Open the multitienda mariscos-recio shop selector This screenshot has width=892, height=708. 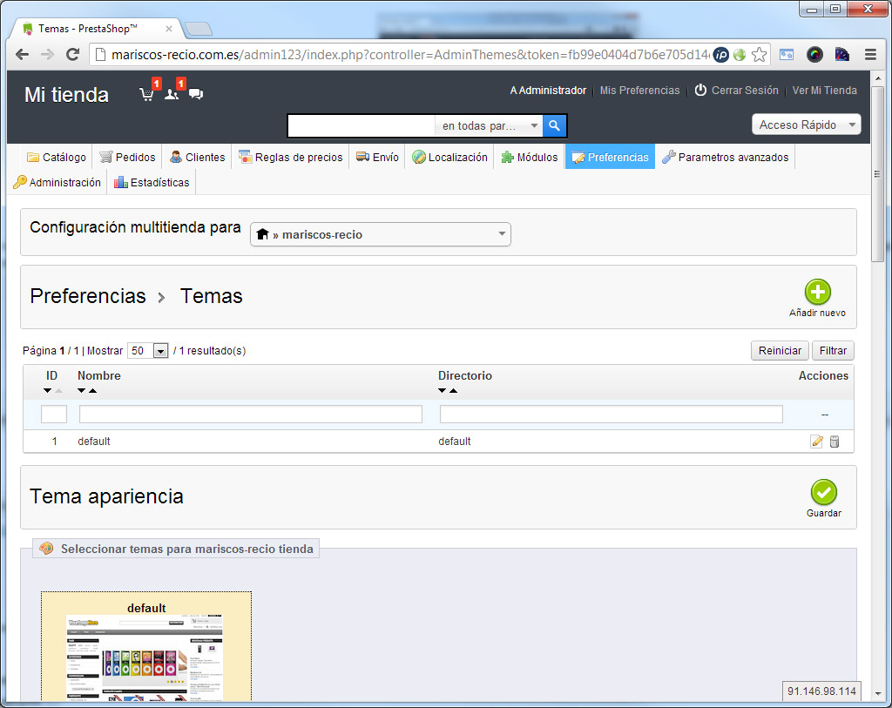381,234
